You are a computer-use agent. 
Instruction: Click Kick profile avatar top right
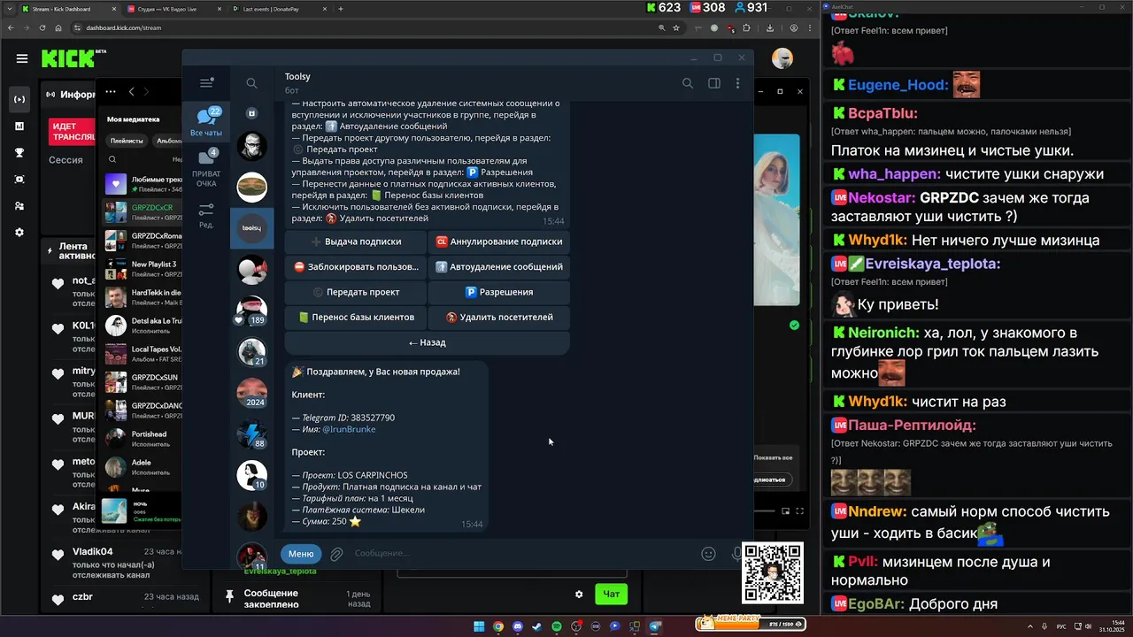point(782,58)
